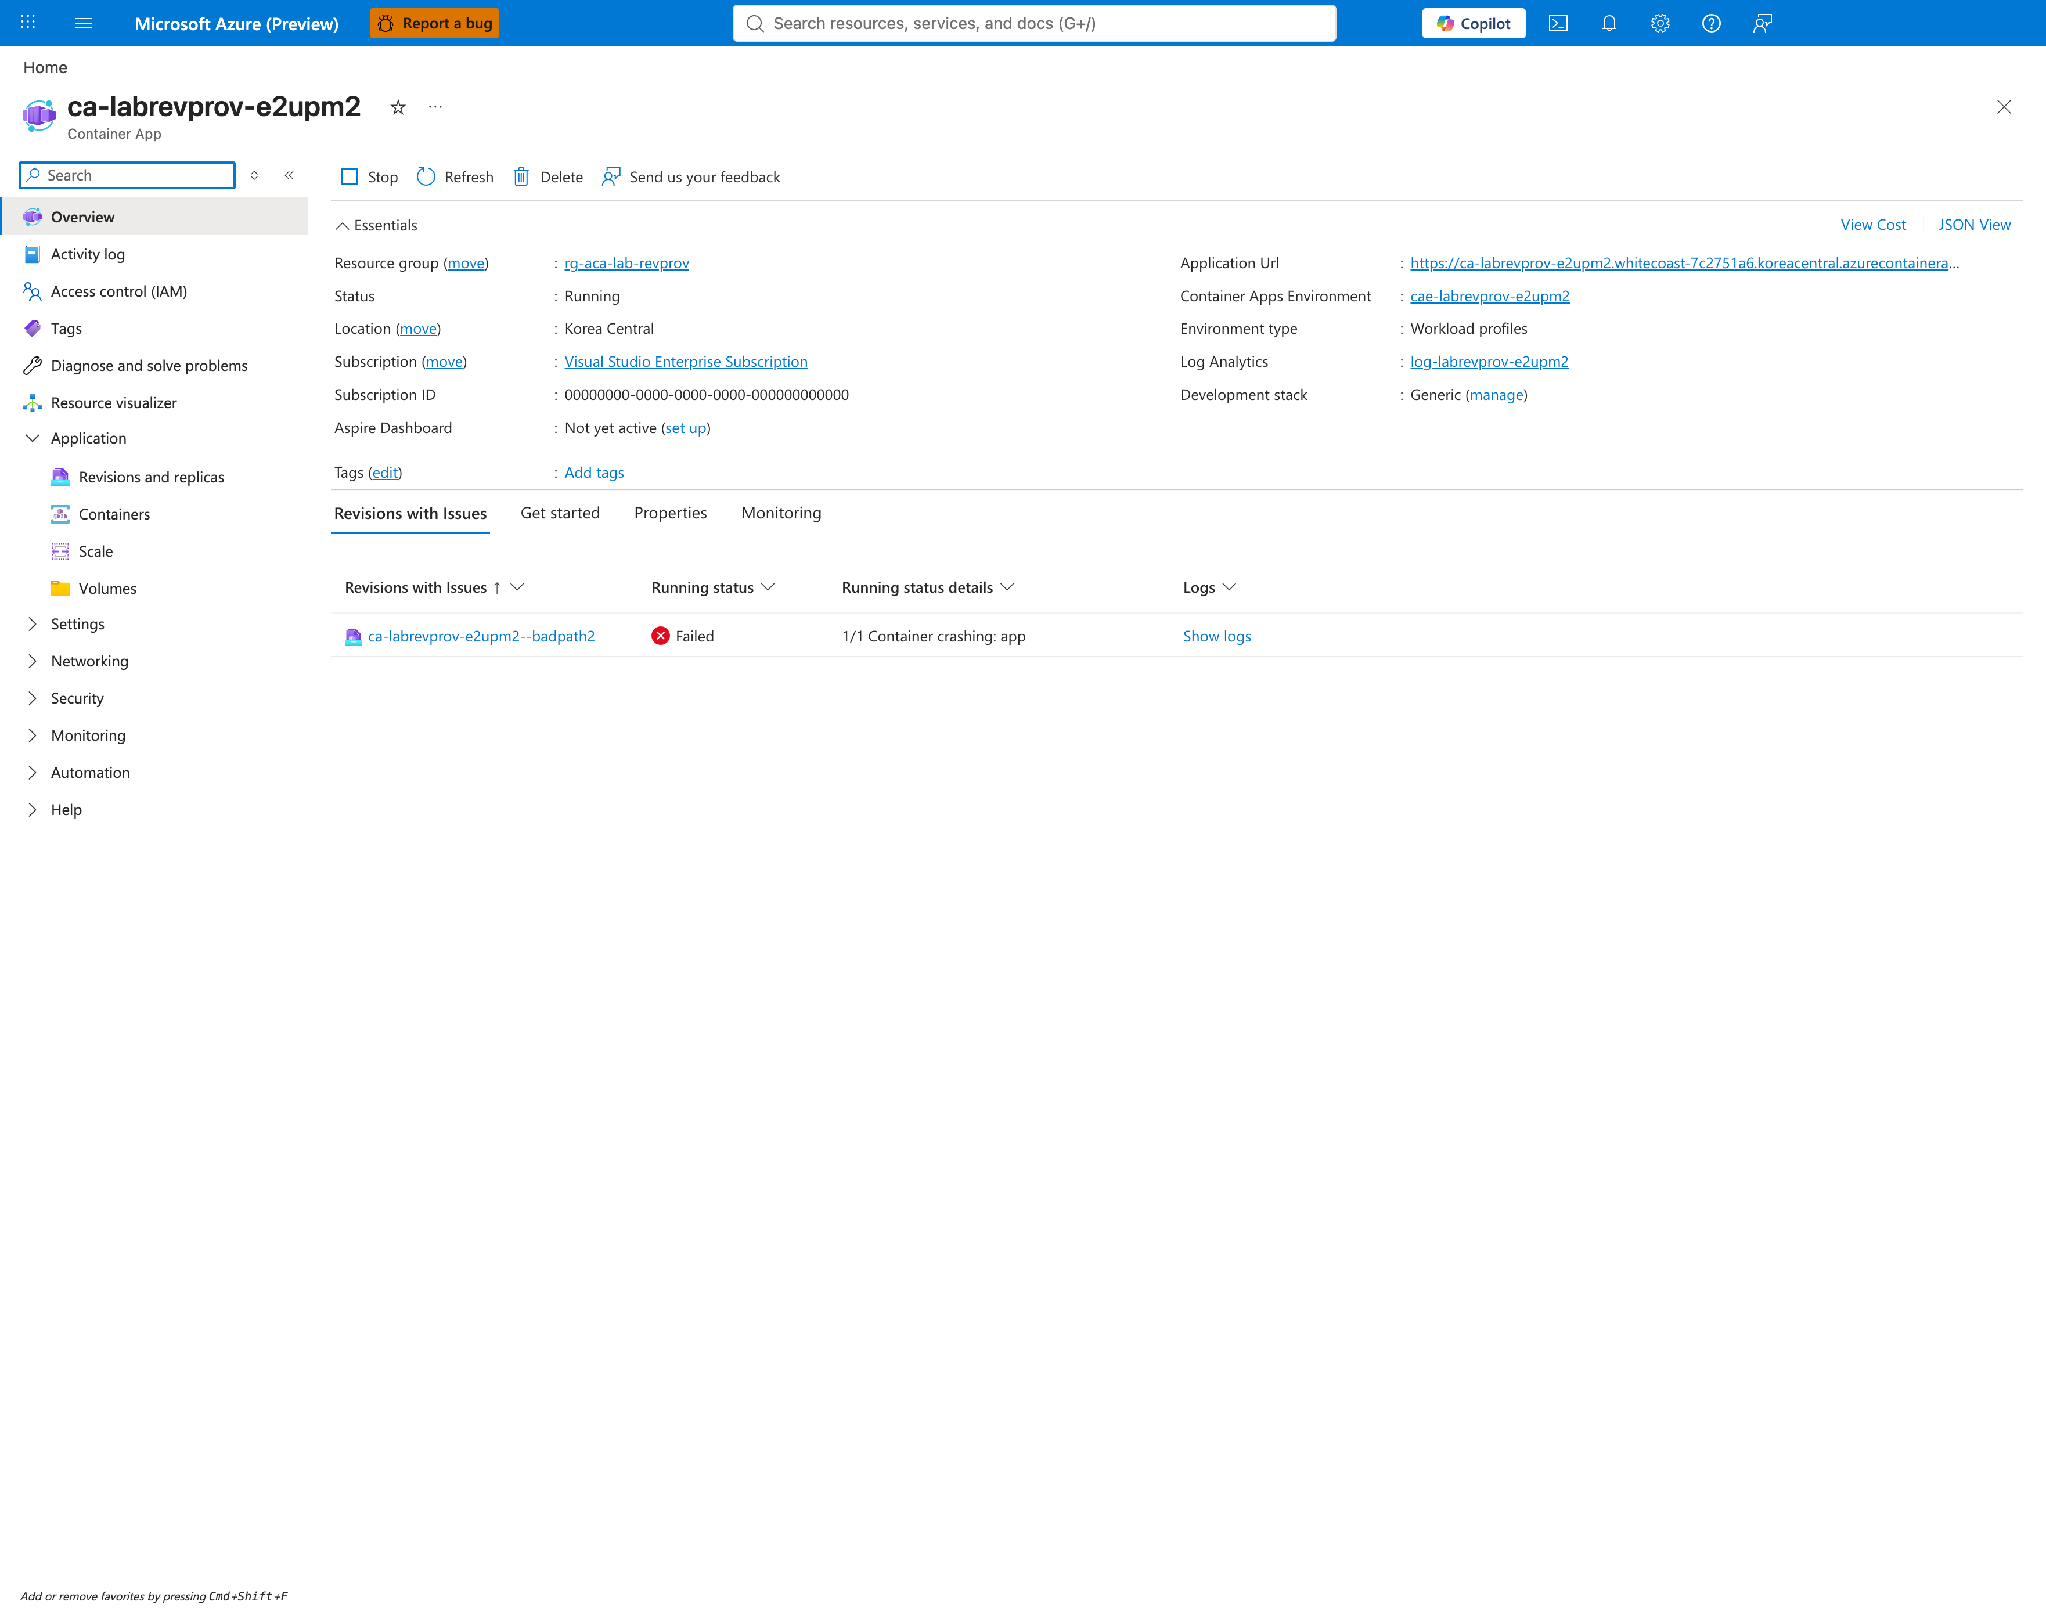Open the portal settings gear
2046x1608 pixels.
tap(1660, 23)
